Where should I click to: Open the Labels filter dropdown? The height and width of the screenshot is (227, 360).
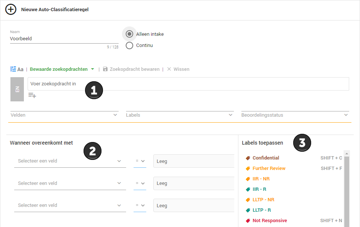tap(179, 115)
